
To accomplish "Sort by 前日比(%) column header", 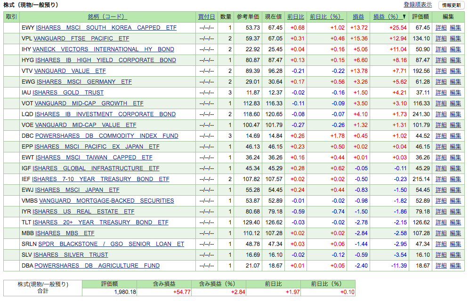I will click(x=327, y=17).
